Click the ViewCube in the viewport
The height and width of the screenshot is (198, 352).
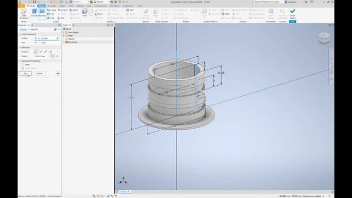tap(324, 37)
